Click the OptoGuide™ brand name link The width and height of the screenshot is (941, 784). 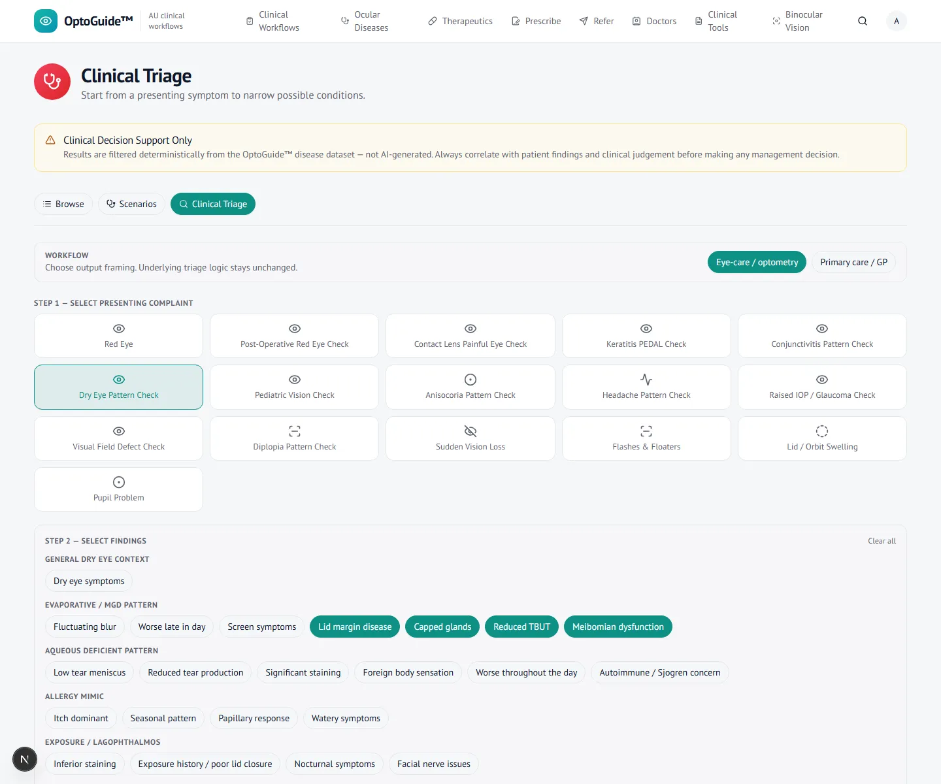click(99, 21)
